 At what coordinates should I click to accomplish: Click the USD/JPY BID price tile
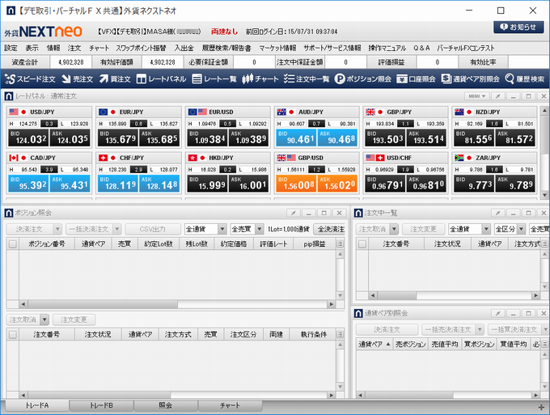coord(28,138)
